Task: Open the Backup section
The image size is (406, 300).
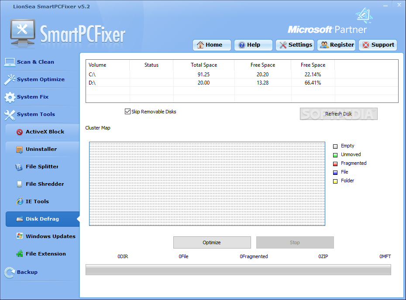Action: [x=27, y=273]
